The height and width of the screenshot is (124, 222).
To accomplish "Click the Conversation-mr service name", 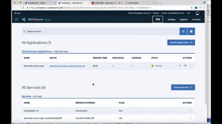I will (x=31, y=111).
